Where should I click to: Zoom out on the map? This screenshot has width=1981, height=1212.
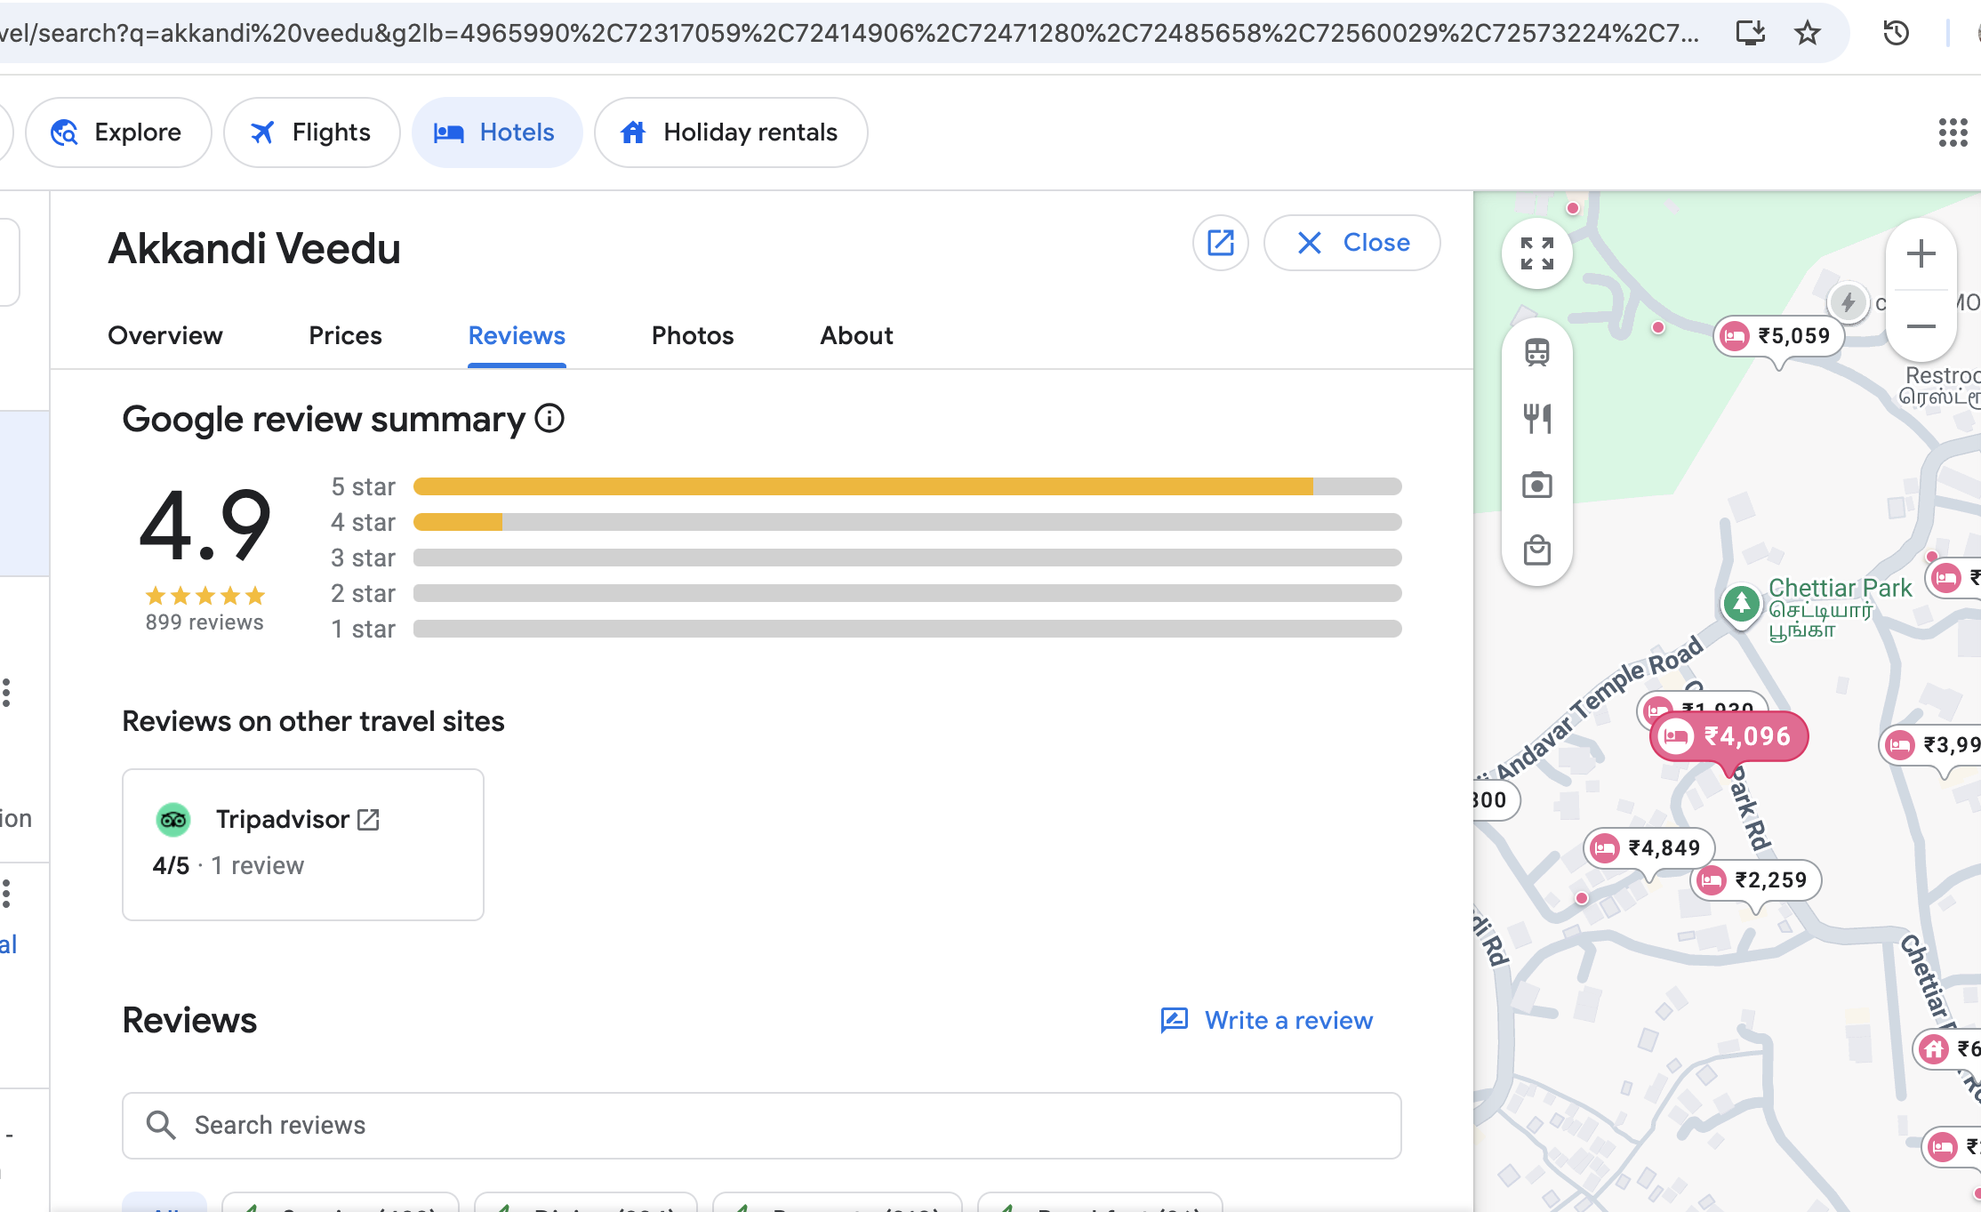click(x=1921, y=326)
